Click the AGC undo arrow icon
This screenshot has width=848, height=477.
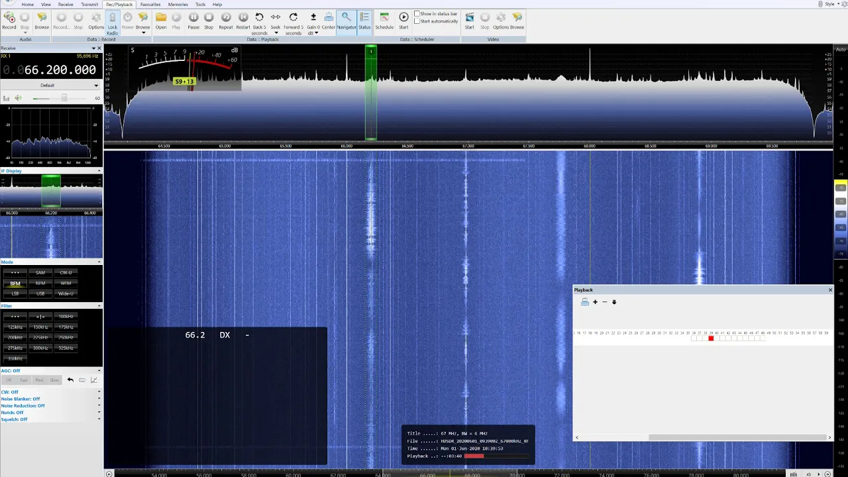coord(70,380)
